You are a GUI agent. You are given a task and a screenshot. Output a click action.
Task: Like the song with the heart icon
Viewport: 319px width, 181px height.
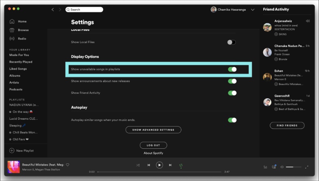67,165
